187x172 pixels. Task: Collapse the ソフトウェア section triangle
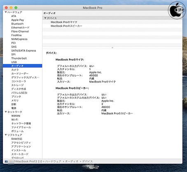point(6,135)
